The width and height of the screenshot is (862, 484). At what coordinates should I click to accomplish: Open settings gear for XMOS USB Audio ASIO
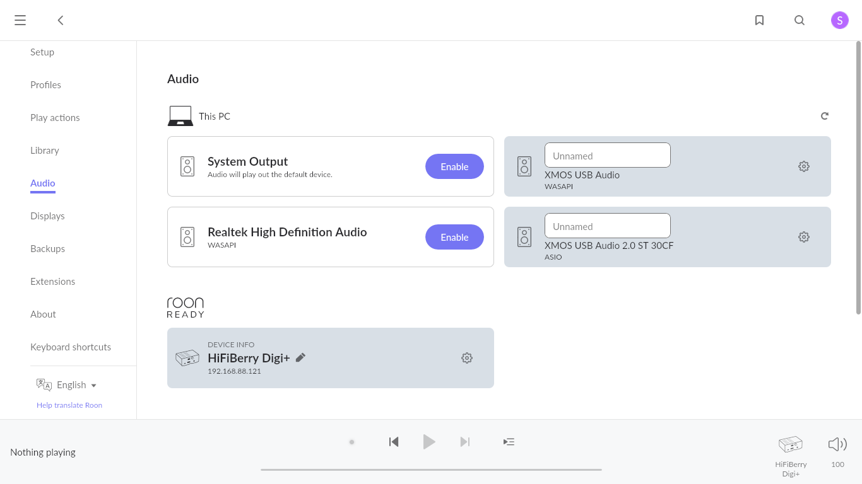(x=804, y=237)
